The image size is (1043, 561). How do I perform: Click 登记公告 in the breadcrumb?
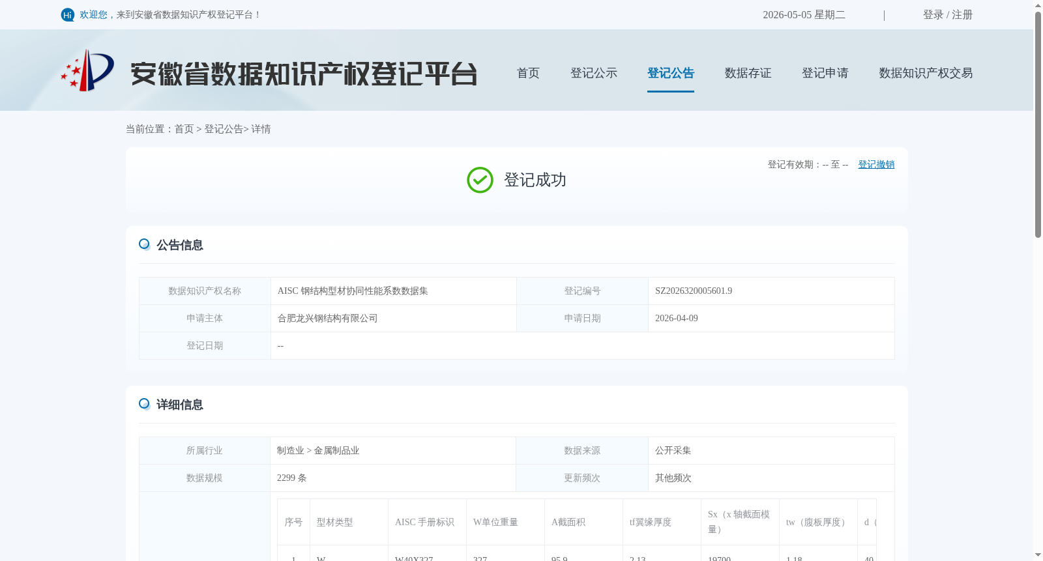point(224,129)
